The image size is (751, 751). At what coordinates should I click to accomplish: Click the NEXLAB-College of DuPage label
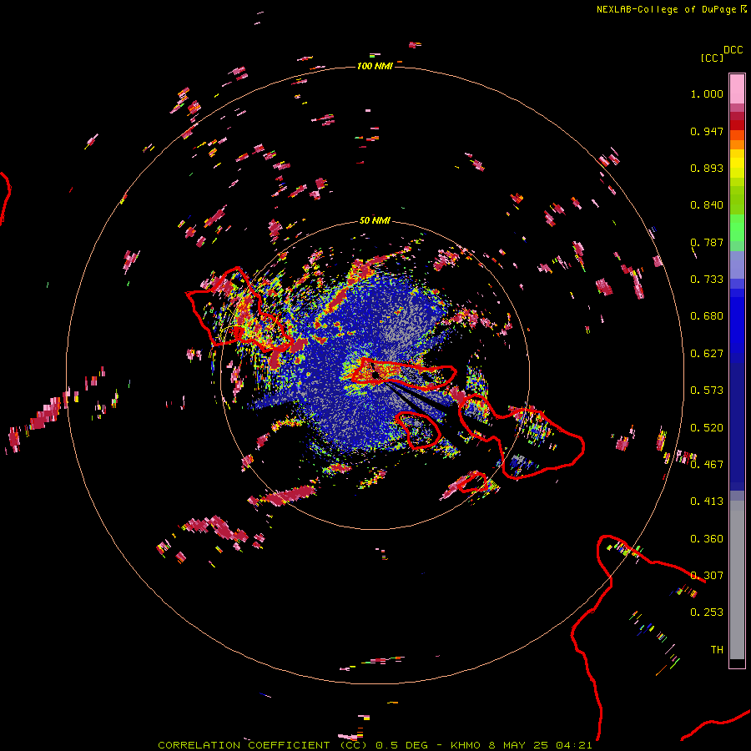pyautogui.click(x=671, y=9)
